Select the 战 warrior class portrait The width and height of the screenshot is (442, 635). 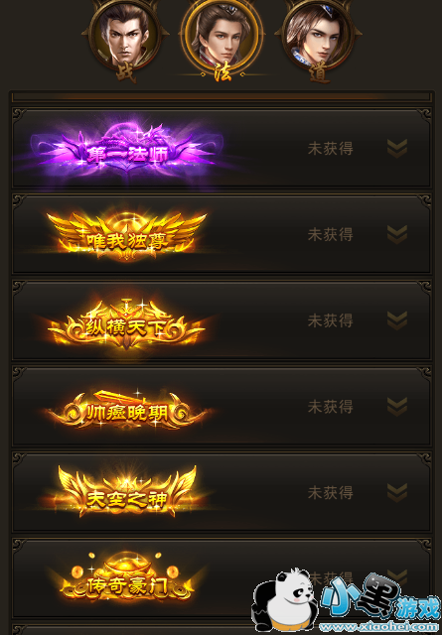click(125, 38)
